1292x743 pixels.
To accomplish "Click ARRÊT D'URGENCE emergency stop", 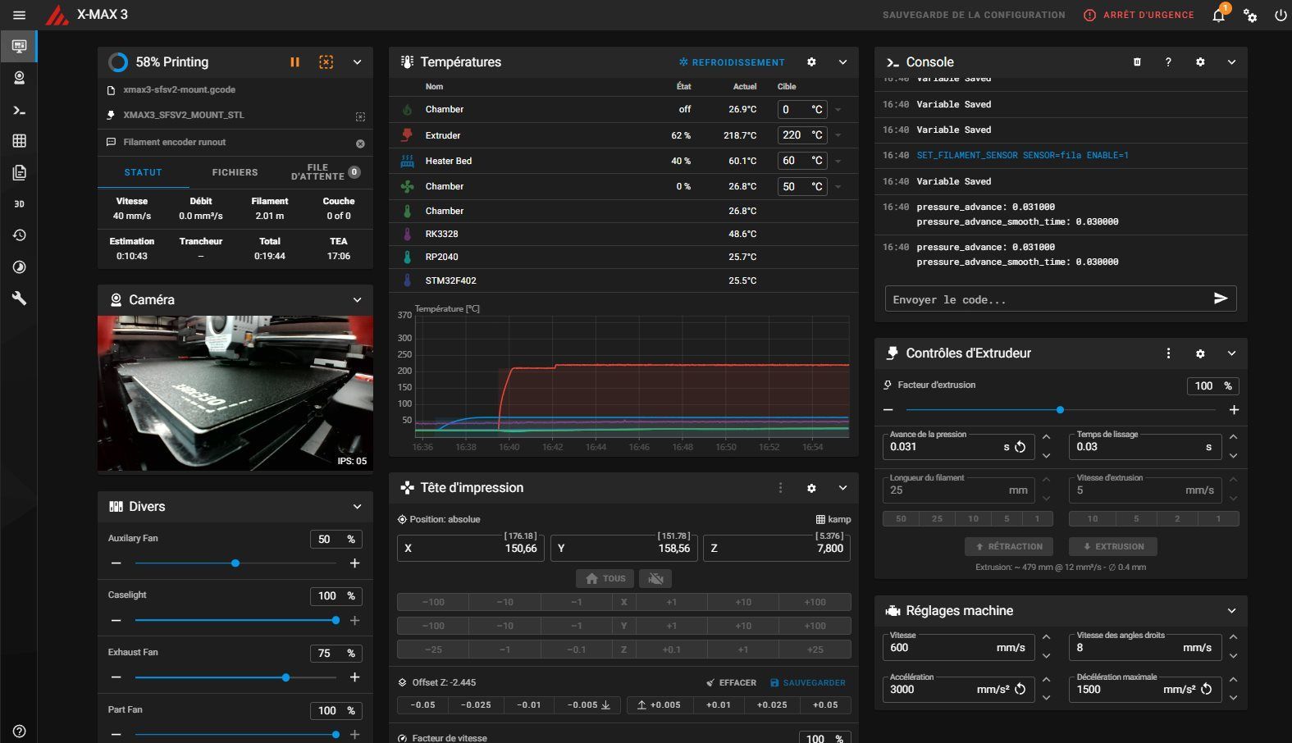I will 1139,15.
